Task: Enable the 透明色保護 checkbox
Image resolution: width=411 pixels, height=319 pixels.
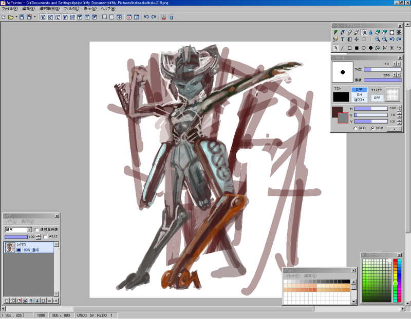Action: pyautogui.click(x=36, y=229)
